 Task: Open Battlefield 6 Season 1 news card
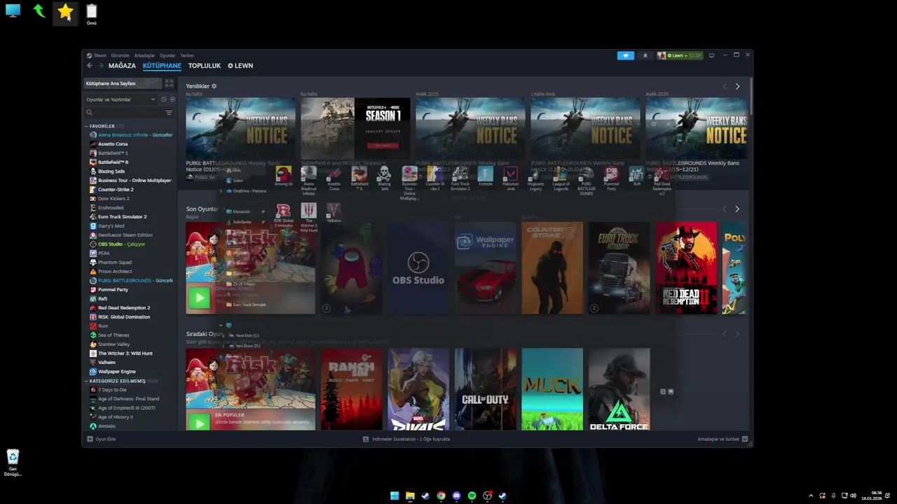tap(355, 129)
